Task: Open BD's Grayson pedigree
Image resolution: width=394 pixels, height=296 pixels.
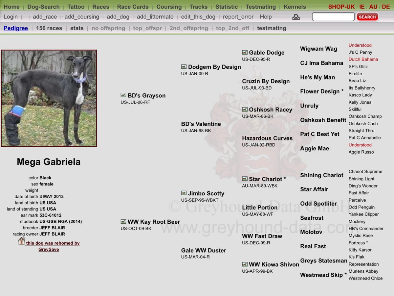Action: [x=146, y=96]
